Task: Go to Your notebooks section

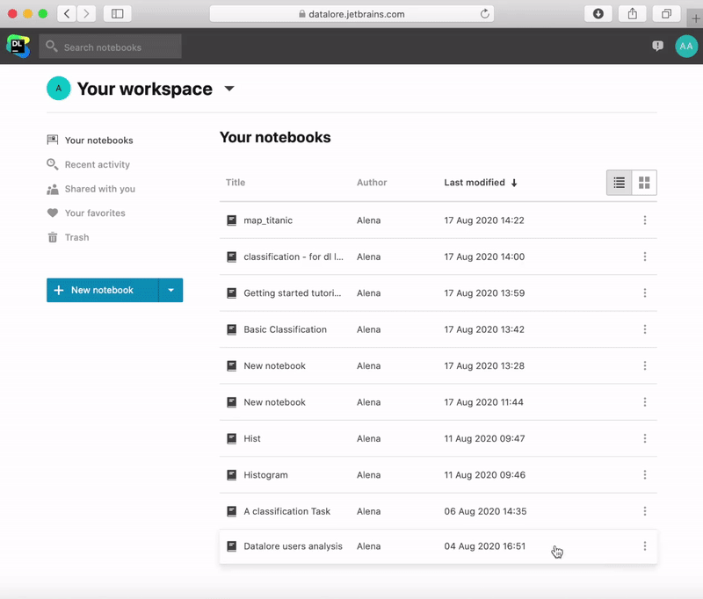Action: point(98,141)
